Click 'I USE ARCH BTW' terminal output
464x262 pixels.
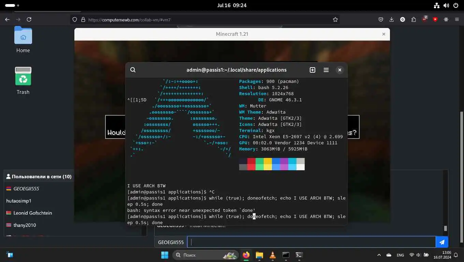tap(146, 186)
